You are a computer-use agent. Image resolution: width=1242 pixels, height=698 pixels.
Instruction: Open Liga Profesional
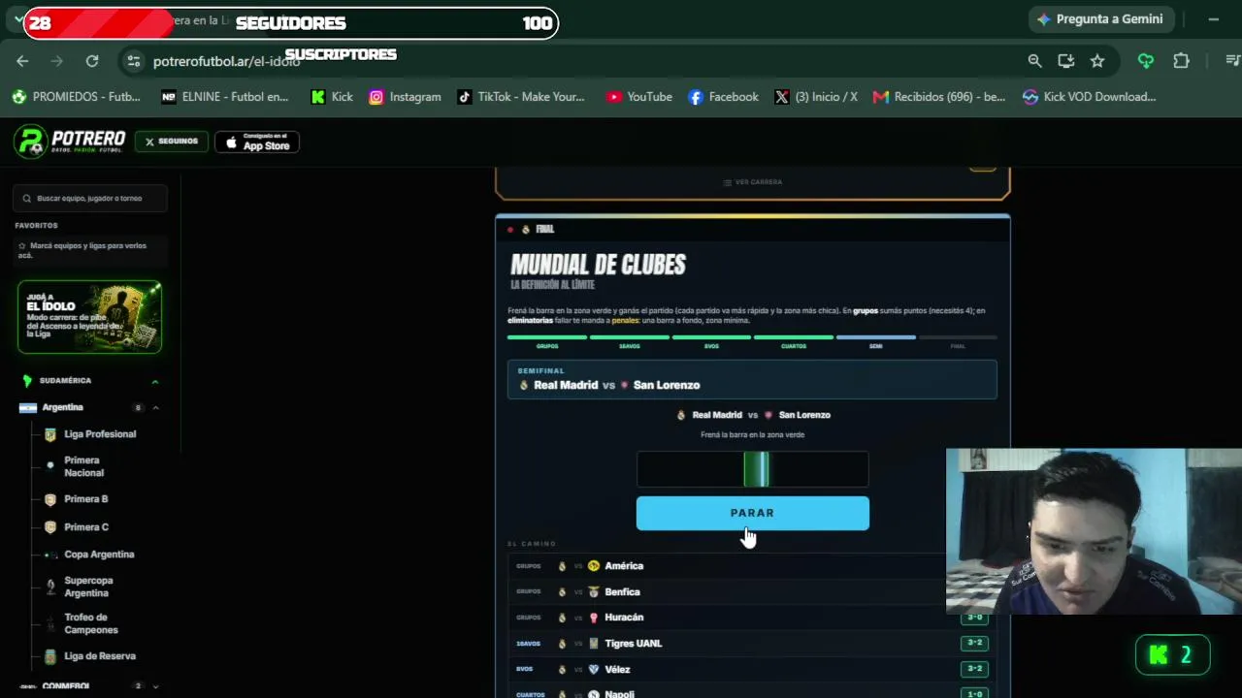coord(100,434)
